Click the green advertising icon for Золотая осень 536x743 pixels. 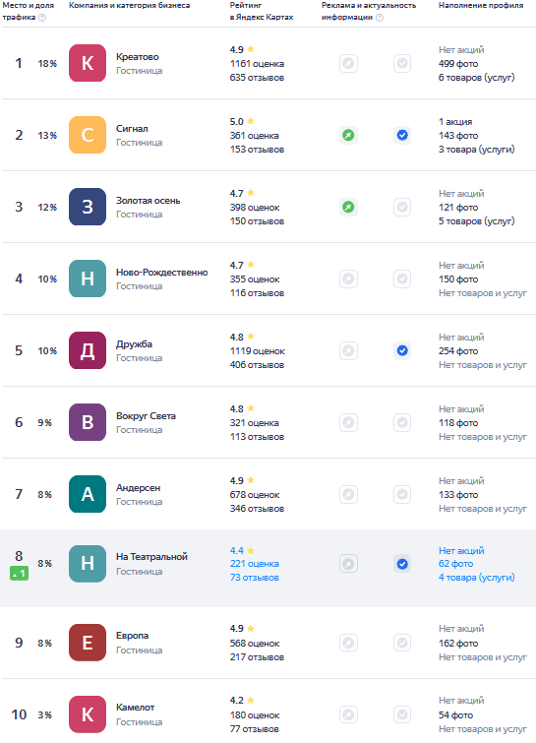tap(348, 207)
